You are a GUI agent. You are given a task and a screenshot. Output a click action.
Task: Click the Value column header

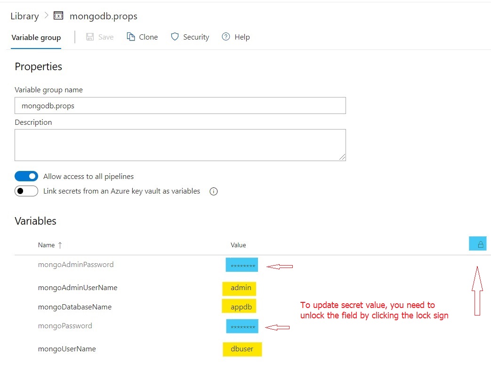238,245
